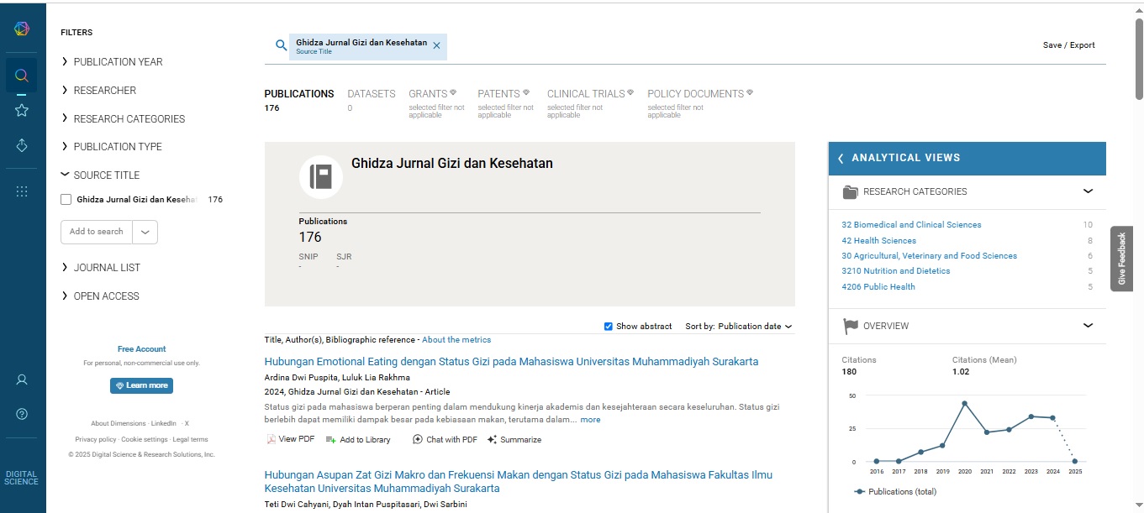The image size is (1144, 513).
Task: Open the Sort by Publication date dropdown
Action: tap(753, 327)
